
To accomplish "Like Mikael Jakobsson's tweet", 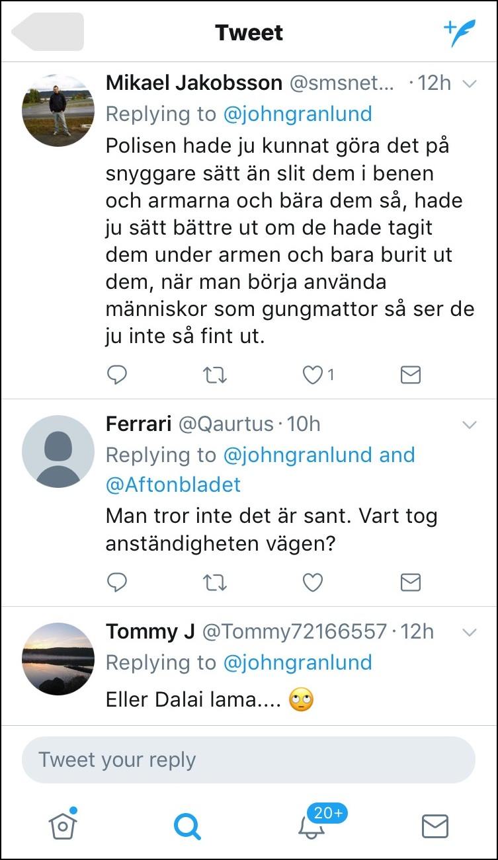I will [312, 375].
